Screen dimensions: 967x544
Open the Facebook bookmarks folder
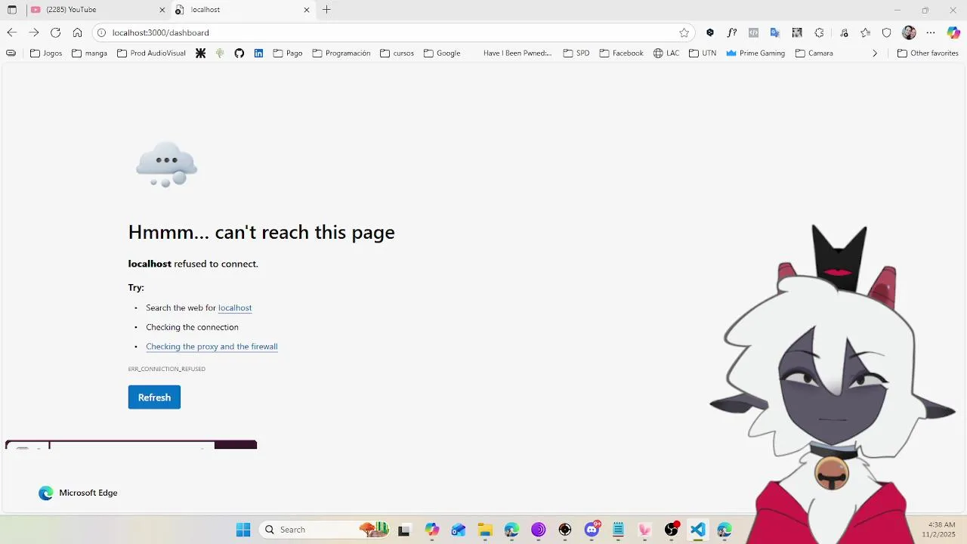621,53
